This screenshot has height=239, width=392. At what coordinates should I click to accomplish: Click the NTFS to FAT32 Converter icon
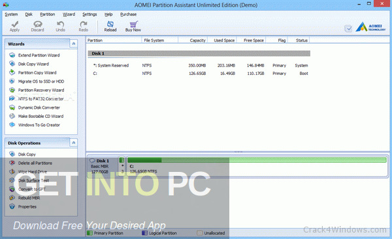(x=12, y=99)
